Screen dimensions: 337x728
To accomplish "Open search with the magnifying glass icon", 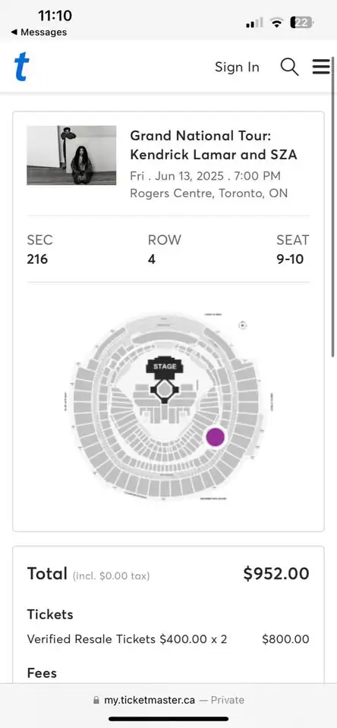I will point(289,67).
